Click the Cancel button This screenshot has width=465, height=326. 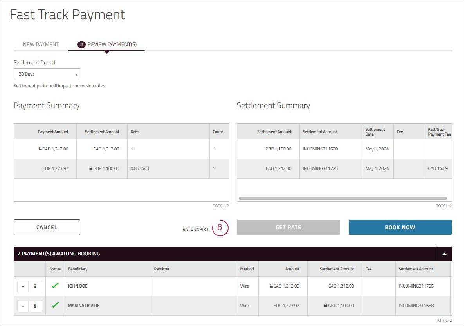click(47, 227)
